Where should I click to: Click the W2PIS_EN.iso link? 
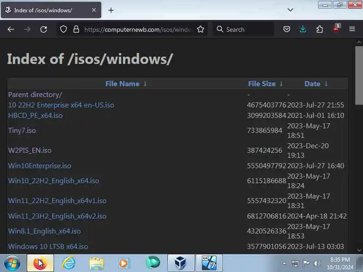[30, 151]
